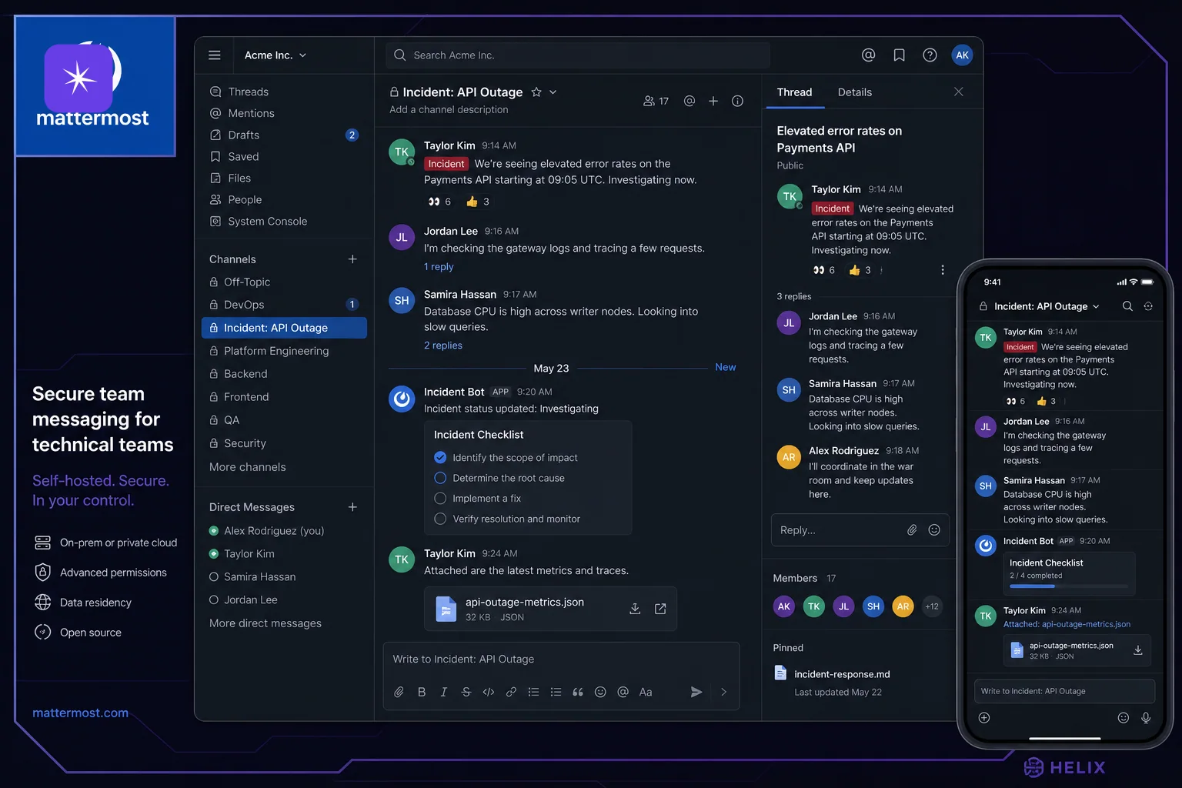Click the Search Acme Inc. field
1182x788 pixels.
coord(577,55)
